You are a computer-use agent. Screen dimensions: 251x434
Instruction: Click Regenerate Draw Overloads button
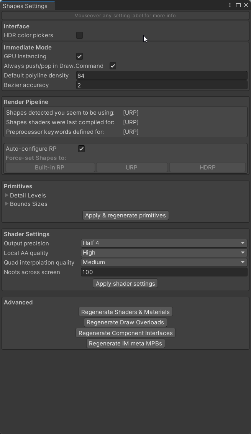tap(125, 322)
